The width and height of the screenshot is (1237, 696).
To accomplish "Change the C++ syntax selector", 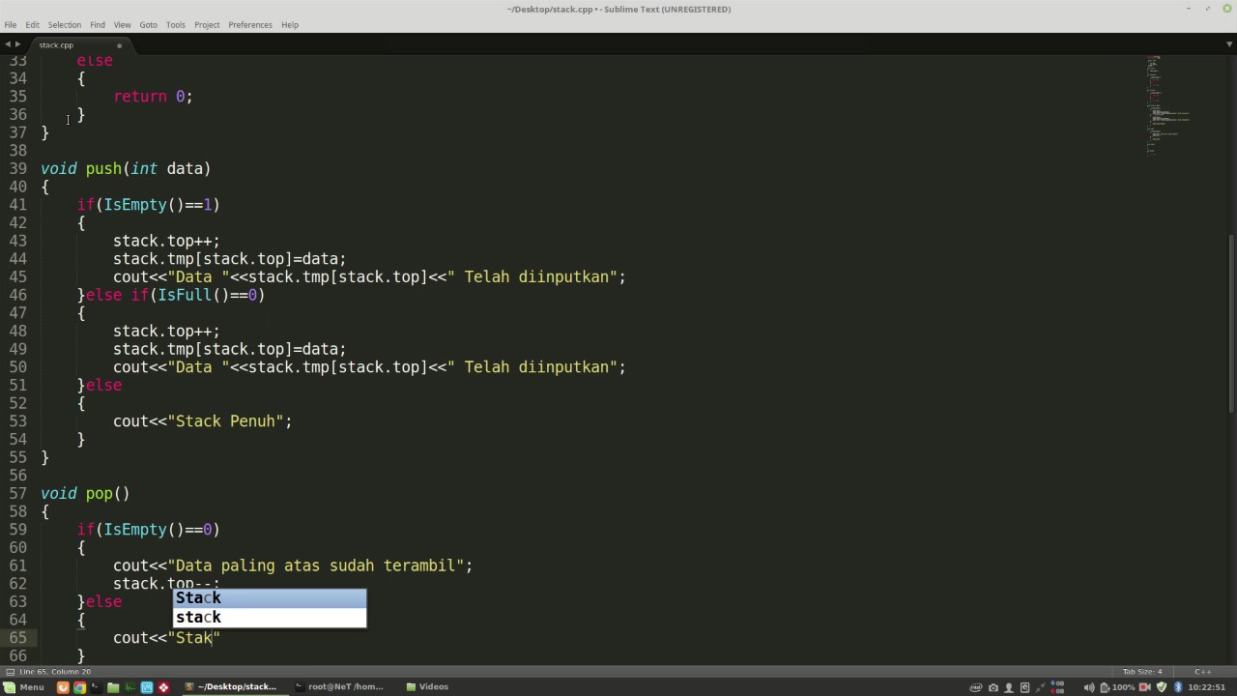I will tap(1202, 672).
